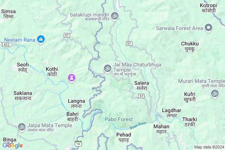Click the highway 19 route shield
This screenshot has height=150, width=225.
(x=78, y=144)
